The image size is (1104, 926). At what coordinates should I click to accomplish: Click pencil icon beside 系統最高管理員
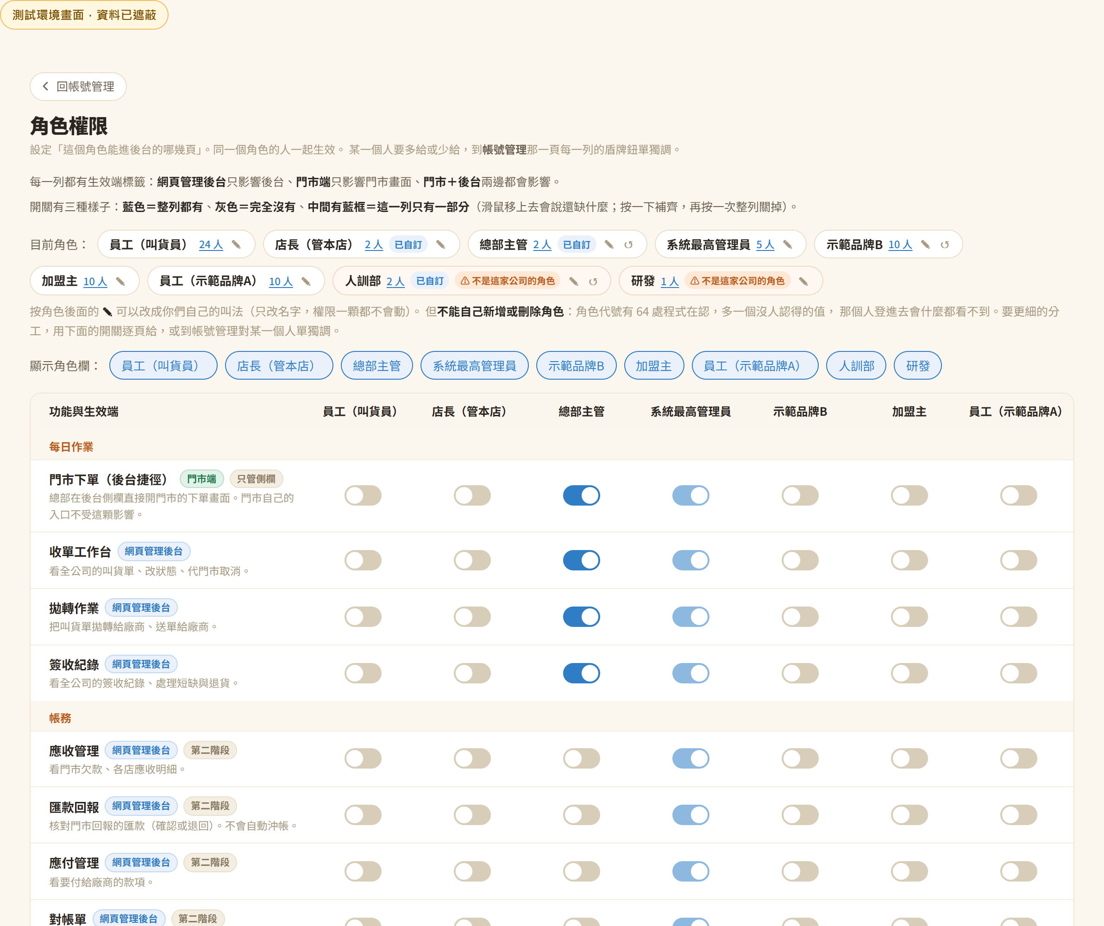click(788, 245)
